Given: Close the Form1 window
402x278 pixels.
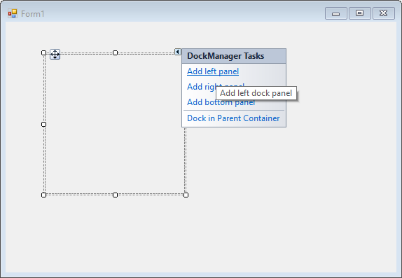Looking at the screenshot, I should coord(384,13).
